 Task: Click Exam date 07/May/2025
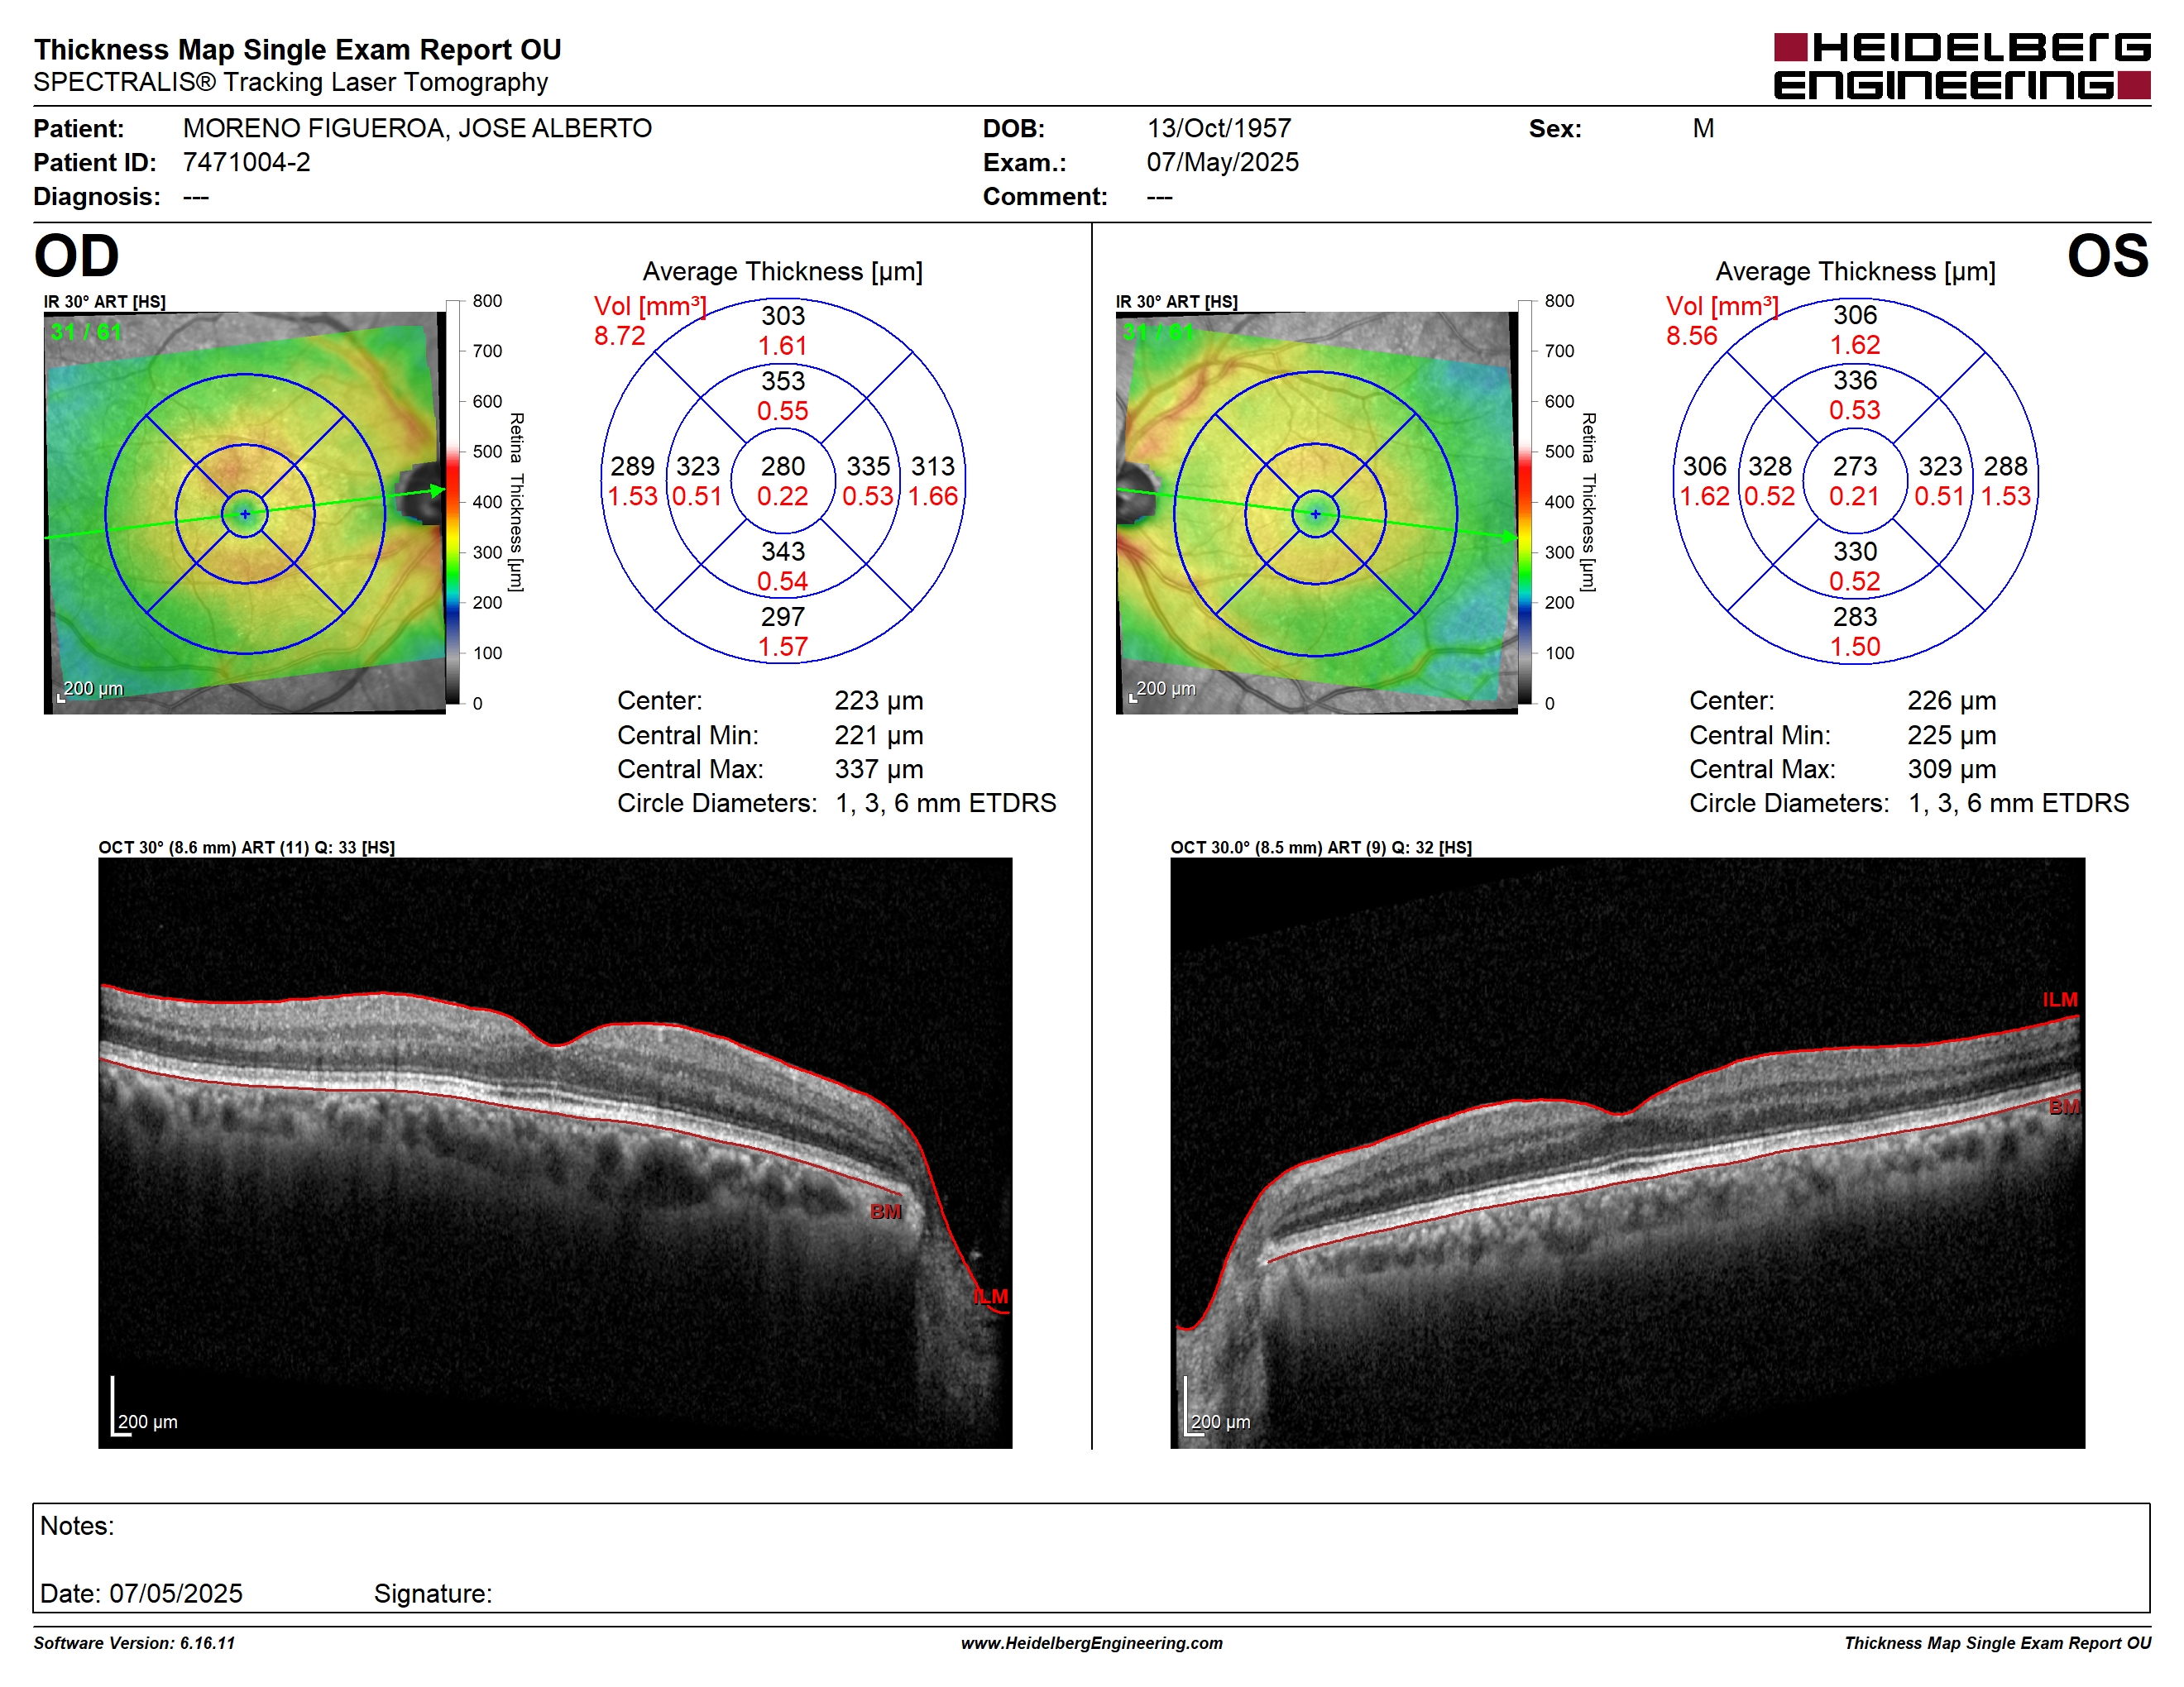1222,162
